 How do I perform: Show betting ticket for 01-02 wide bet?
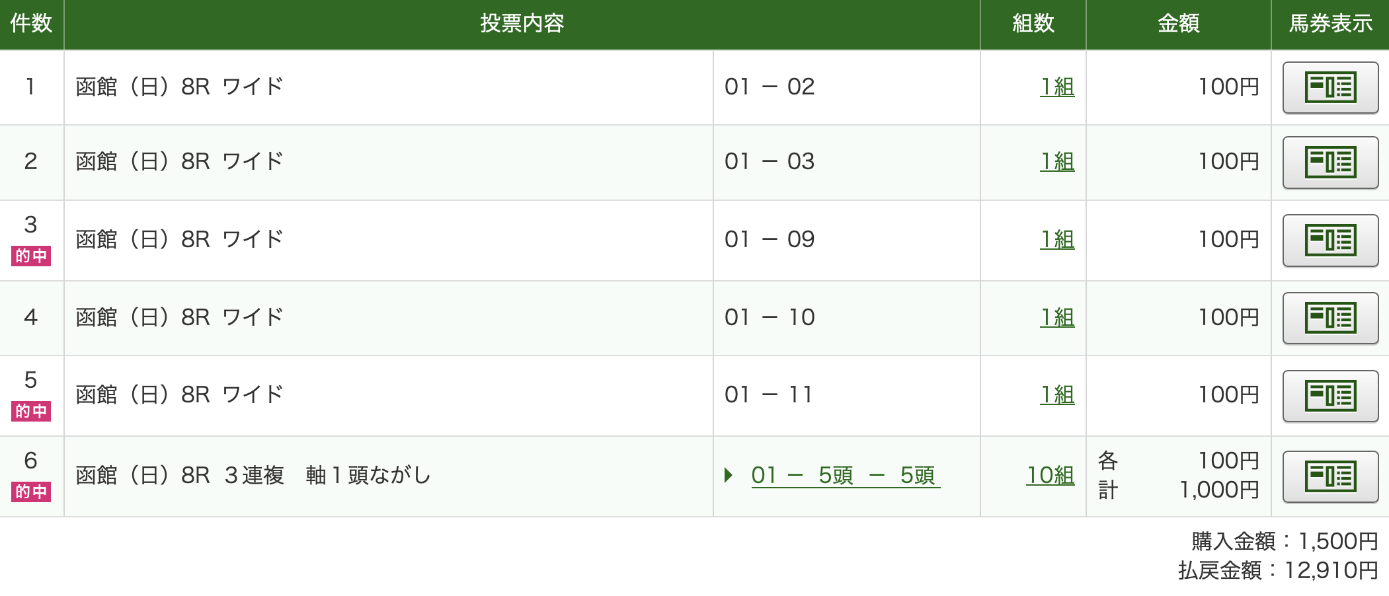(1330, 87)
